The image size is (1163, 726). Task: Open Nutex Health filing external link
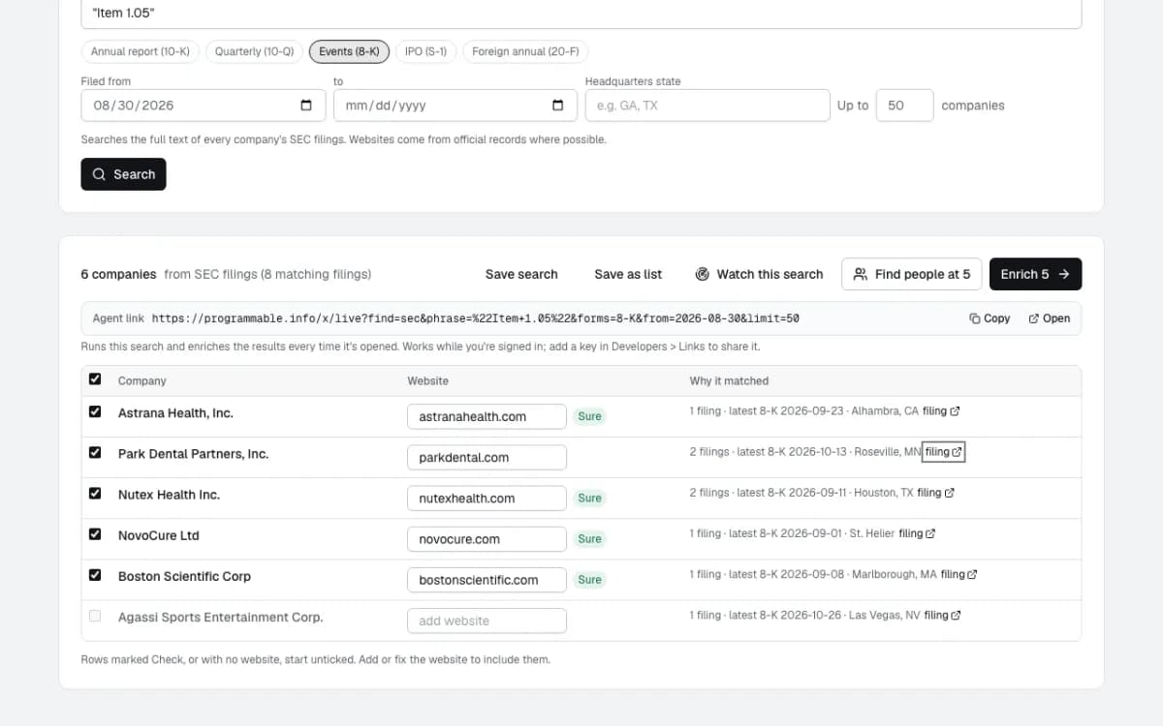[935, 493]
